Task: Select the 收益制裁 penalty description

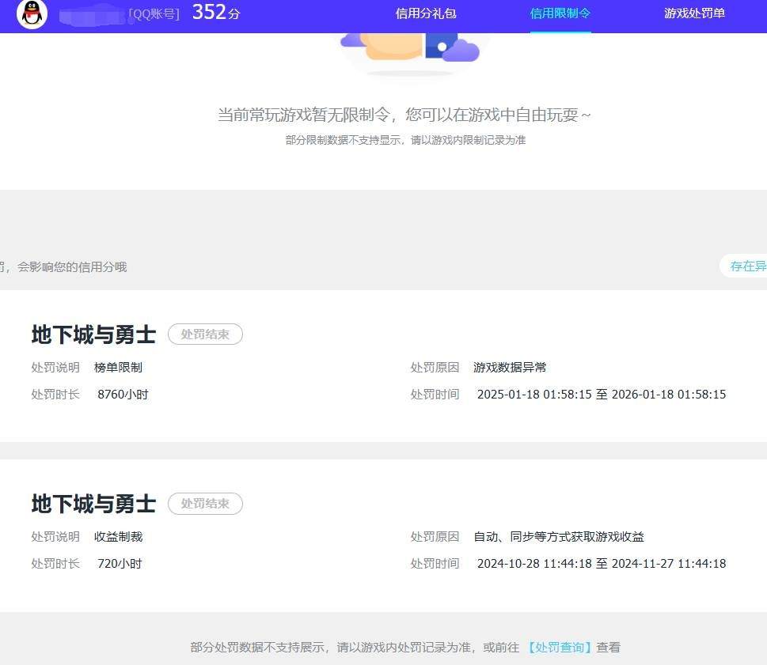Action: (118, 536)
